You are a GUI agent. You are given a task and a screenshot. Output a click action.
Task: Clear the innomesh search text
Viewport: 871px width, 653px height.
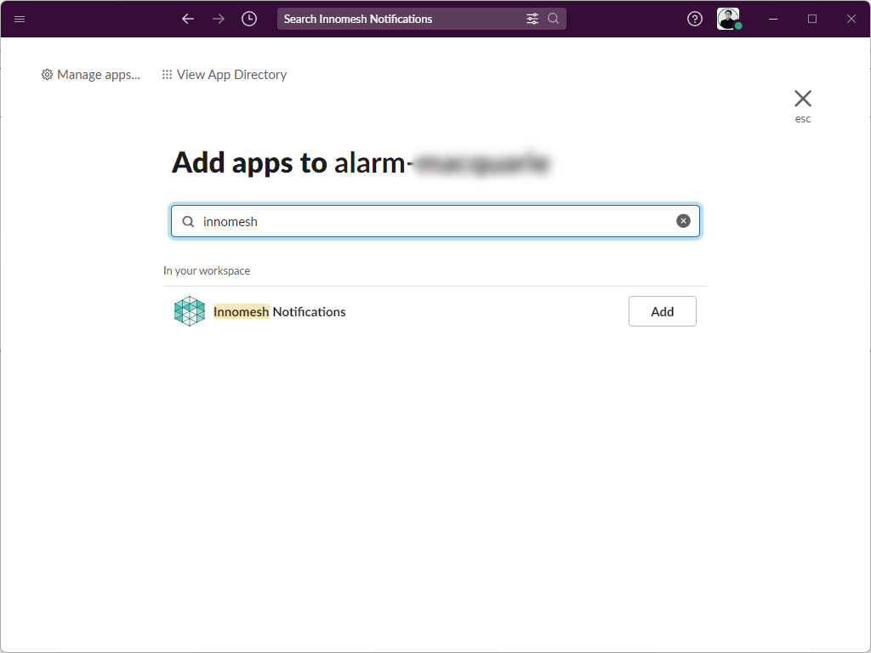coord(683,221)
